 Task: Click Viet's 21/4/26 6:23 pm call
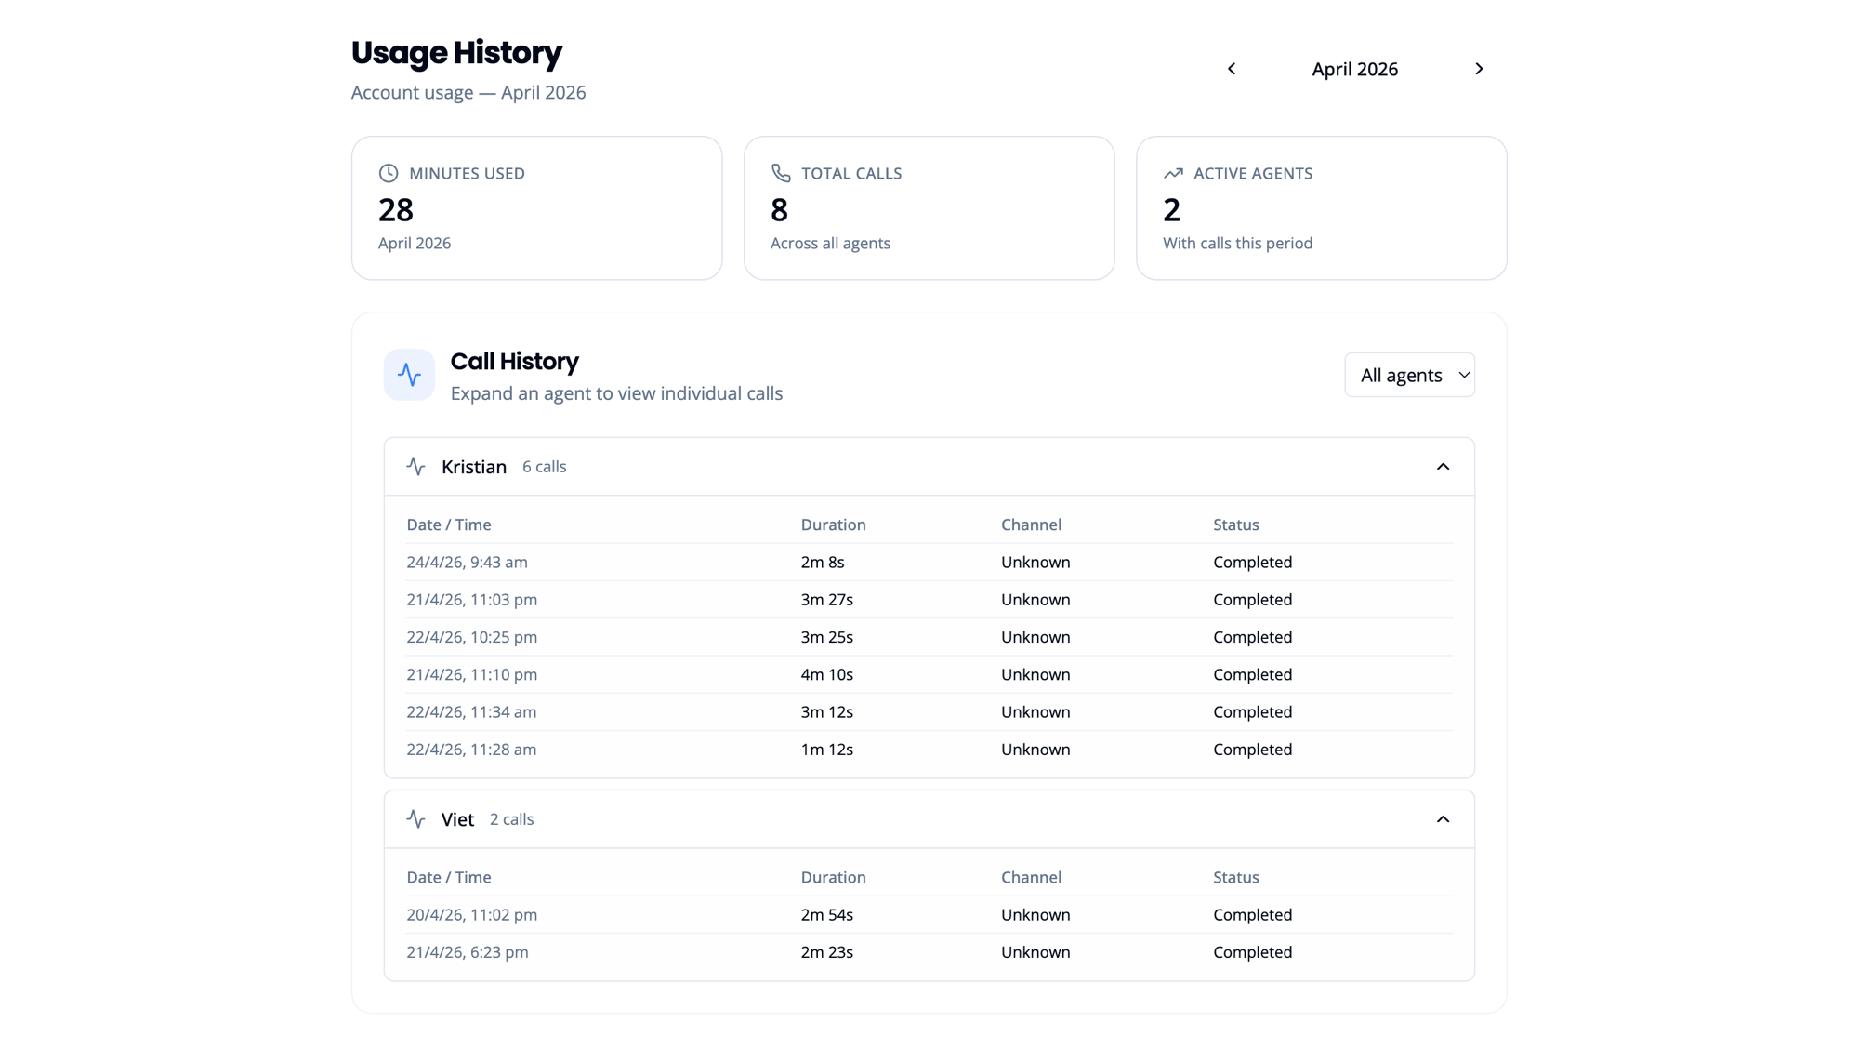(929, 951)
